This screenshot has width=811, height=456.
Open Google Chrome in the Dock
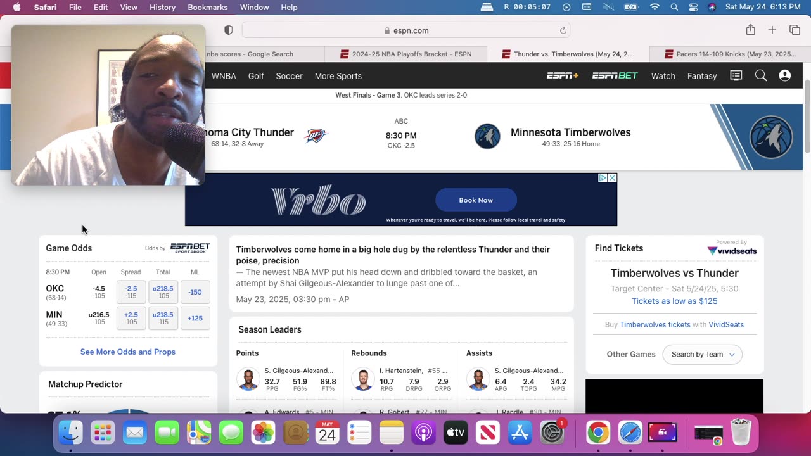tap(597, 433)
